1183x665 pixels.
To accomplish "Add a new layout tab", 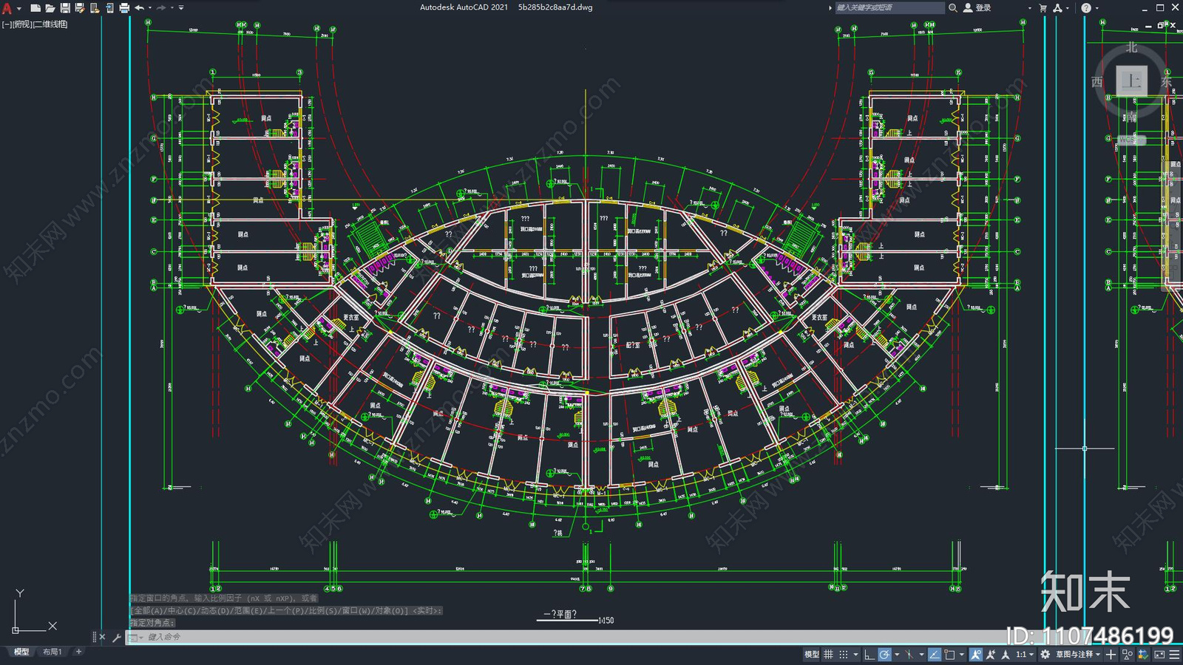I will pyautogui.click(x=78, y=652).
